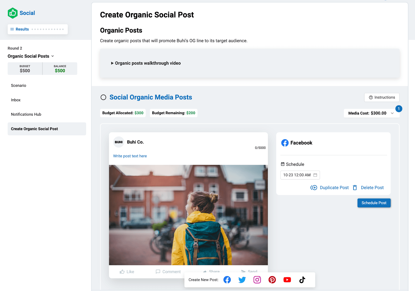Click the Write post text here field
Image resolution: width=415 pixels, height=291 pixels.
click(130, 156)
